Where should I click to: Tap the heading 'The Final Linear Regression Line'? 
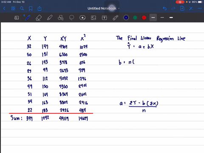[x=150, y=38]
